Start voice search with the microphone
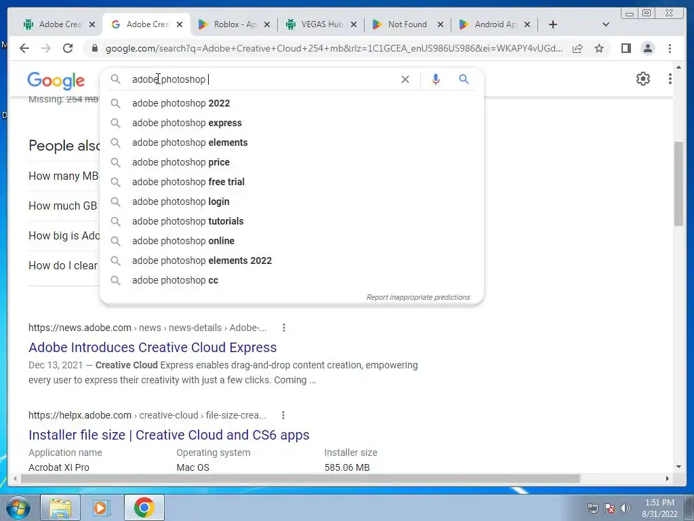This screenshot has height=521, width=694. click(x=436, y=79)
